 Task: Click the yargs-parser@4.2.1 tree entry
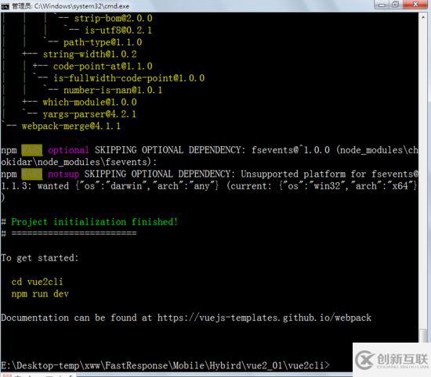[x=89, y=114]
